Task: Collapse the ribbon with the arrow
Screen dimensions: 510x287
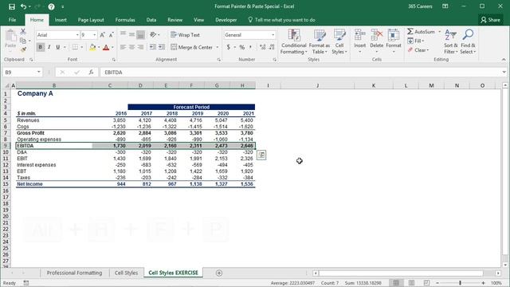Action: pyautogui.click(x=504, y=60)
